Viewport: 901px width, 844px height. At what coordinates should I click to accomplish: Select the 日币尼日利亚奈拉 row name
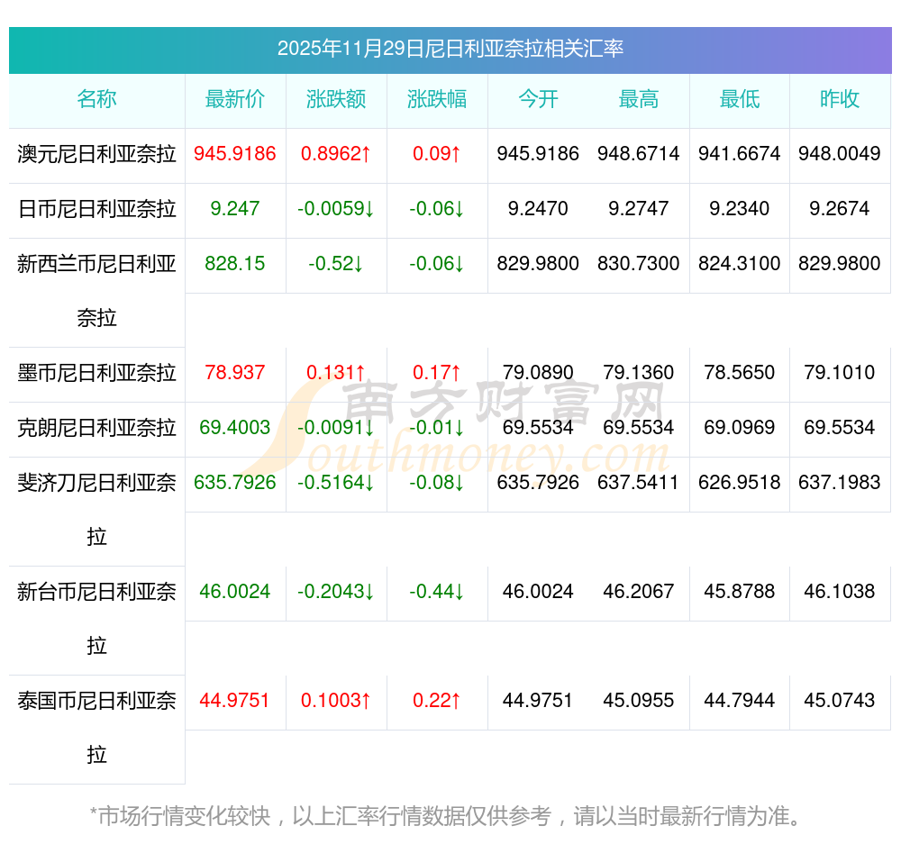(x=96, y=209)
